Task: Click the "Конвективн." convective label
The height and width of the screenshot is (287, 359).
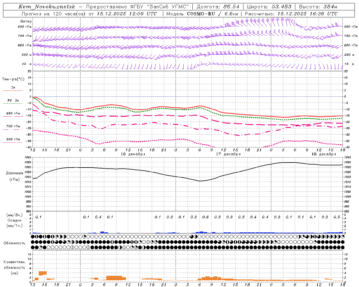Action: [x=14, y=262]
